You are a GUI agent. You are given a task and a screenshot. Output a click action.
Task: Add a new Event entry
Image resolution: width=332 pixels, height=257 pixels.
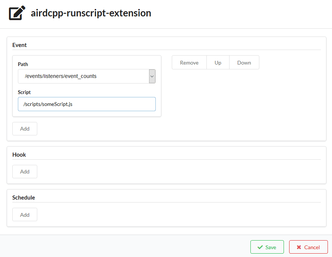(25, 129)
